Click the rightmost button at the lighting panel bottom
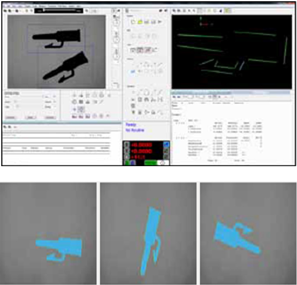The width and height of the screenshot is (297, 285). click(50, 118)
